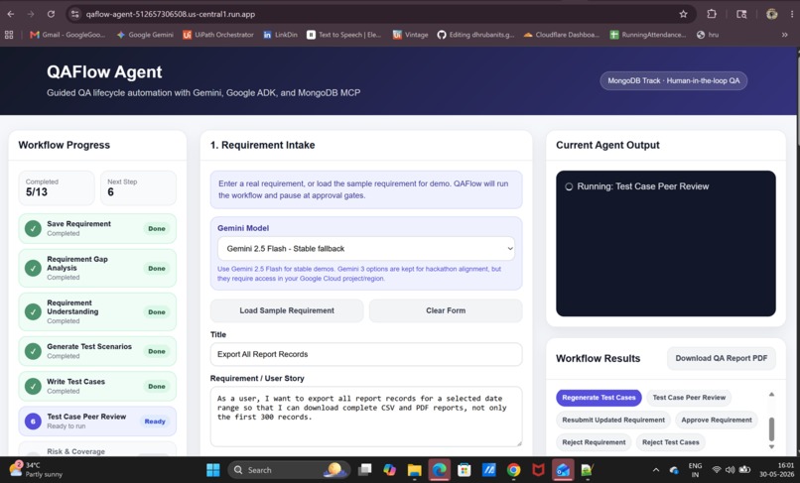Open Microsoft Edge from taskbar
Screen dimensions: 800x483
440,470
